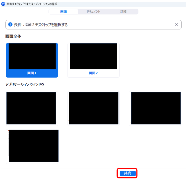Click the 画面全体 section heading
The width and height of the screenshot is (186, 179).
pos(13,36)
